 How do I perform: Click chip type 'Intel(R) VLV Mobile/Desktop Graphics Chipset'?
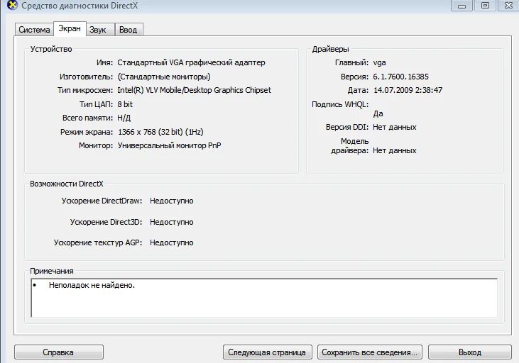[194, 90]
